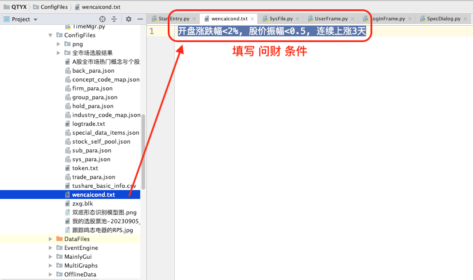Viewport: 473px width, 280px height.
Task: Select 双底形态识别模型图.png file
Action: 104,213
